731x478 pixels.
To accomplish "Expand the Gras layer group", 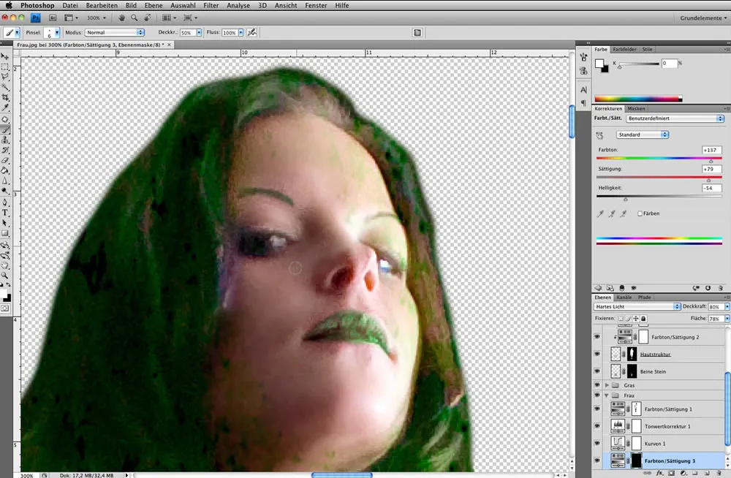I will (607, 384).
